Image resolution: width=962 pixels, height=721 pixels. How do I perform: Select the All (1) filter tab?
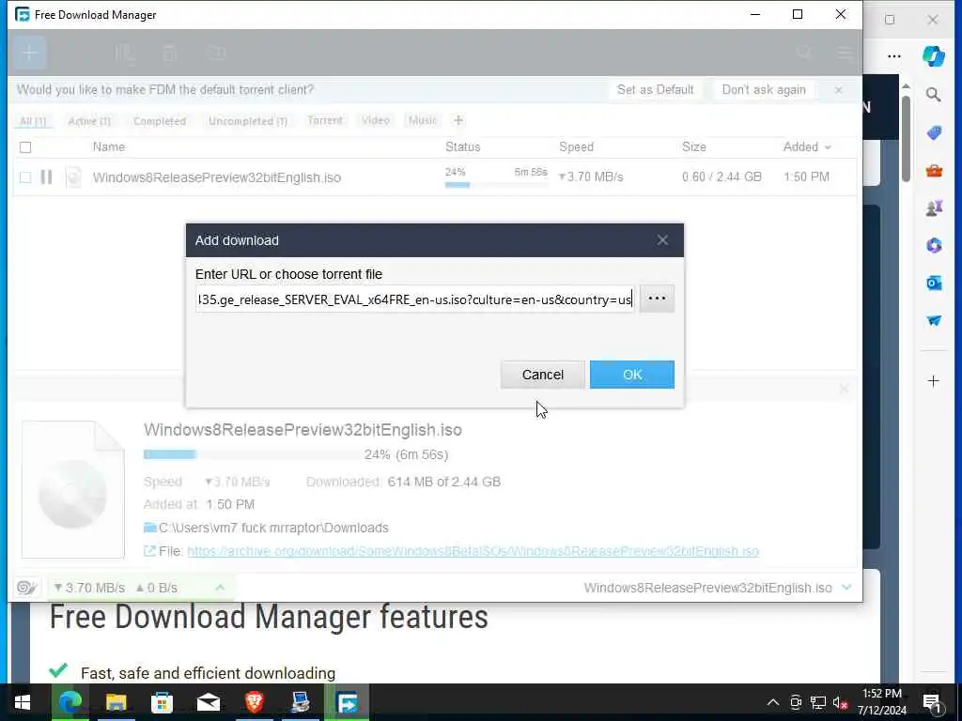[x=33, y=121]
